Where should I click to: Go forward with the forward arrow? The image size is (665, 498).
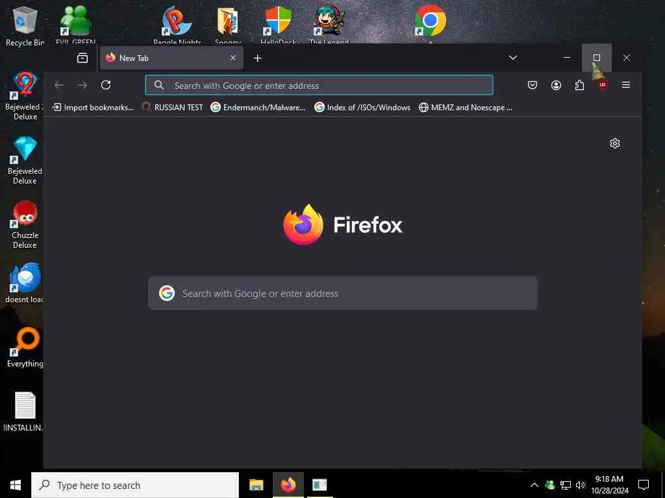click(82, 85)
